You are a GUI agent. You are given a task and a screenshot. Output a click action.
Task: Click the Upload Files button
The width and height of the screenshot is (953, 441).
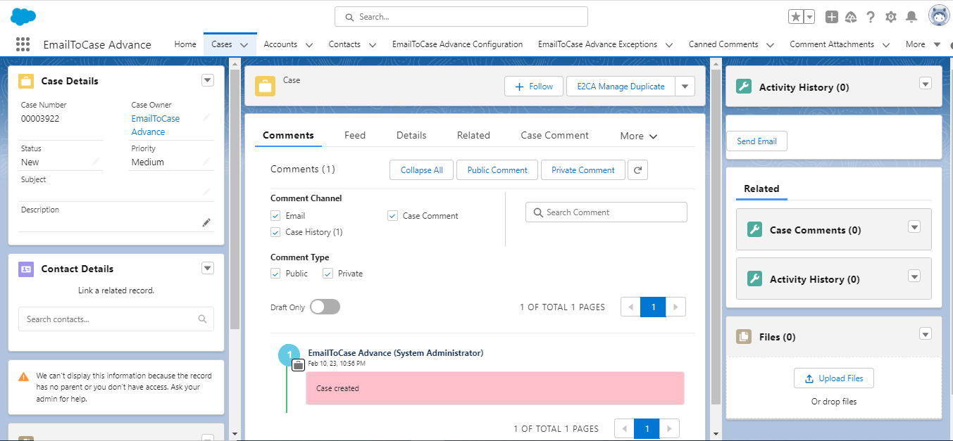coord(834,378)
